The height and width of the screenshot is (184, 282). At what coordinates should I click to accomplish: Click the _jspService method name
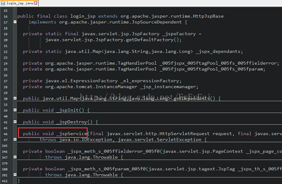click(x=72, y=134)
